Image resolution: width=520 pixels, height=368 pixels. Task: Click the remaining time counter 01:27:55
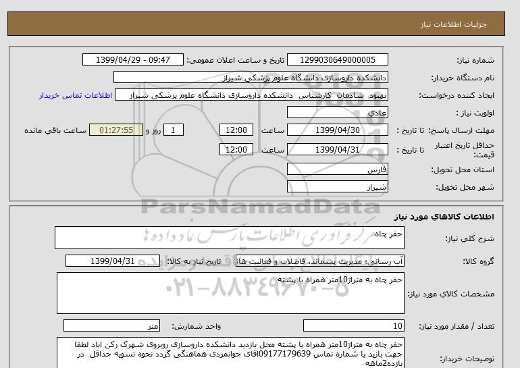pos(116,130)
